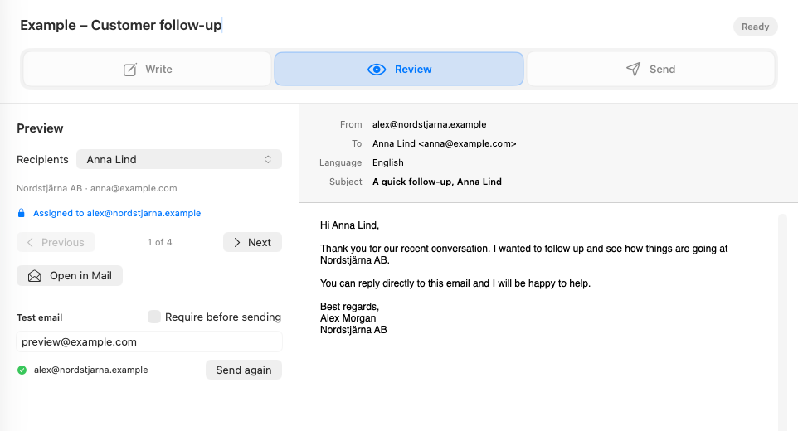Screen dimensions: 798x431
Task: Go to the Next recipient
Action: tap(252, 242)
